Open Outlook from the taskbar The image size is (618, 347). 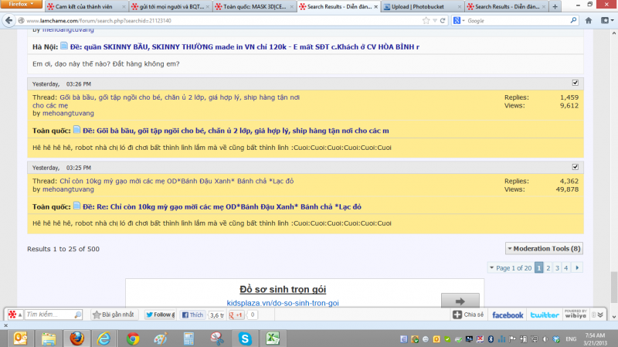20,338
